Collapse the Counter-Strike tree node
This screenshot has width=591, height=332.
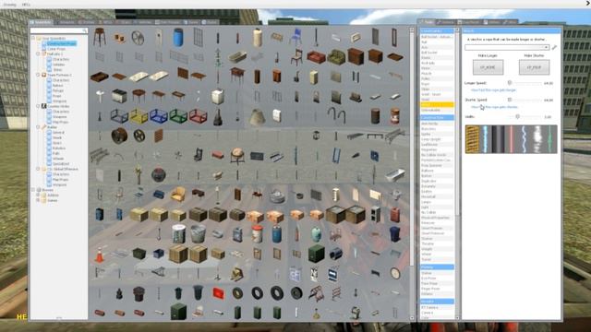tap(38, 106)
